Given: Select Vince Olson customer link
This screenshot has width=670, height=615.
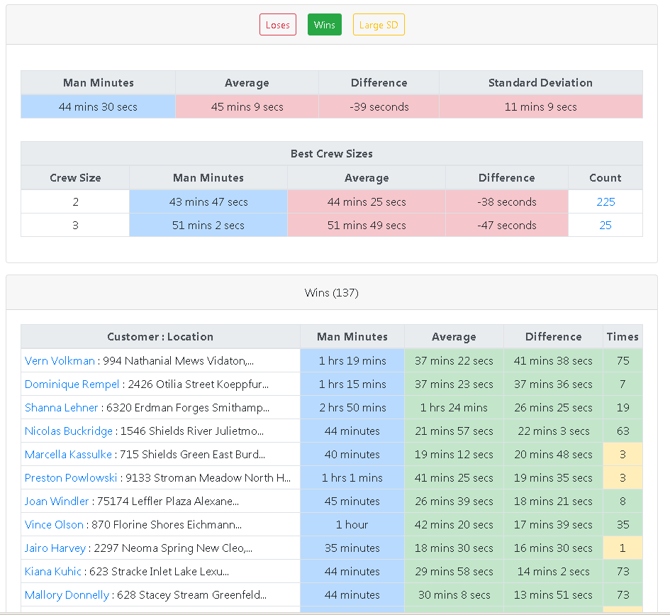Looking at the screenshot, I should point(54,525).
